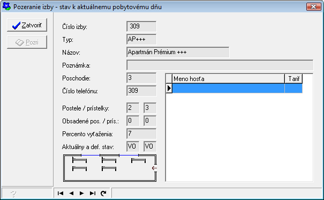Select the highlighted blue guest row

coord(237,88)
